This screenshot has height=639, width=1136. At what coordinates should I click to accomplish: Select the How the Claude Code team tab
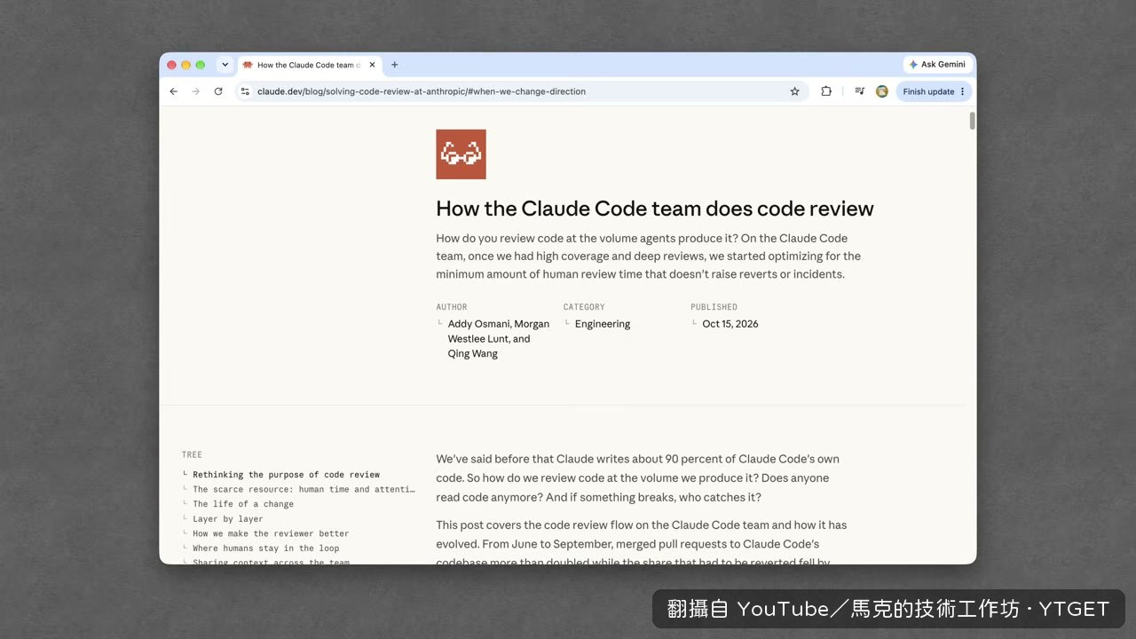click(309, 65)
